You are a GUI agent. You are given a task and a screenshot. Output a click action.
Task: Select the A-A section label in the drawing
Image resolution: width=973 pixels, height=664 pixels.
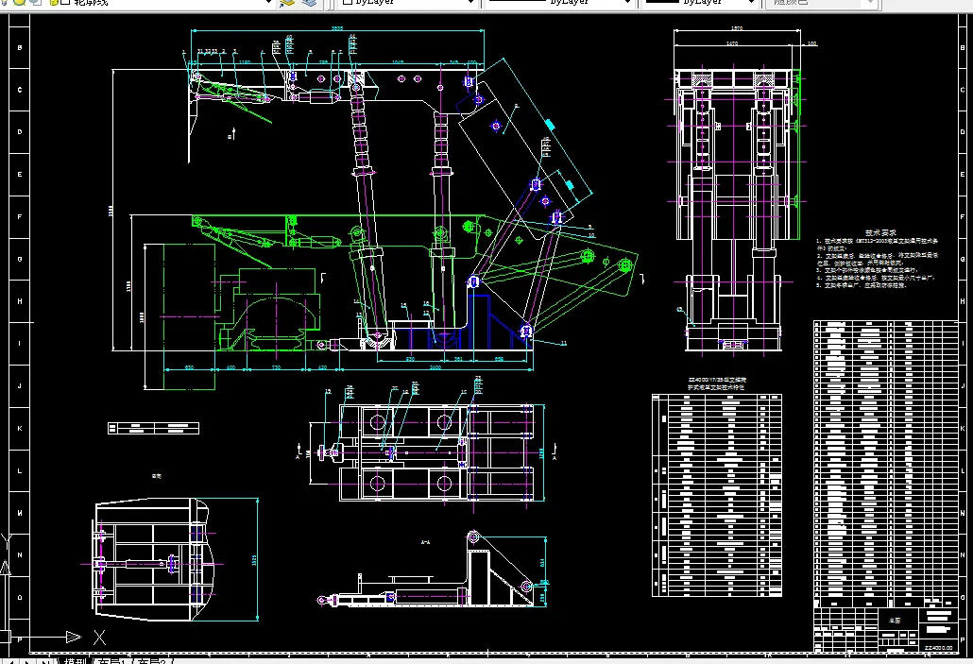(x=426, y=542)
